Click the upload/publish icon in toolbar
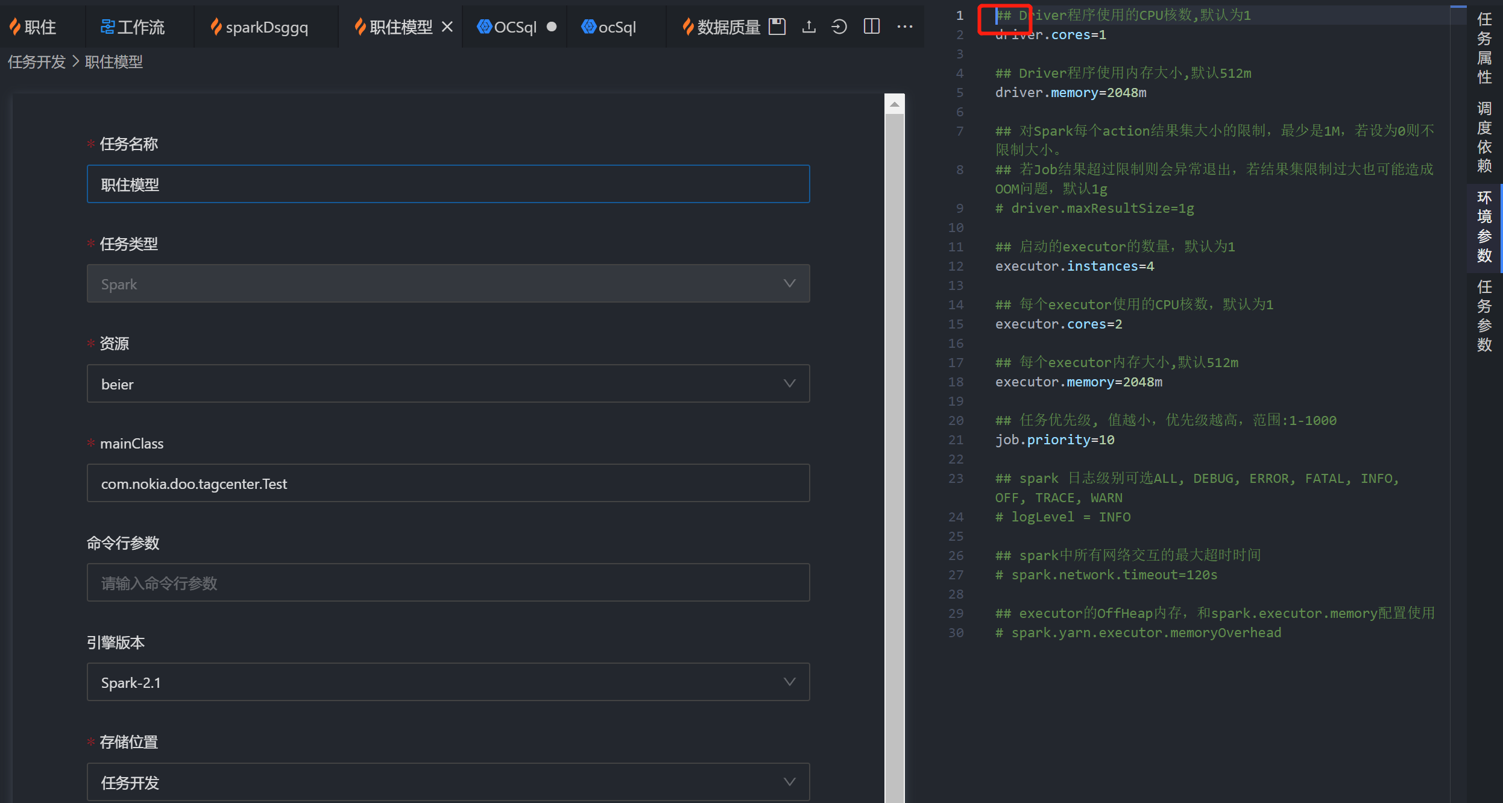1503x803 pixels. [809, 27]
